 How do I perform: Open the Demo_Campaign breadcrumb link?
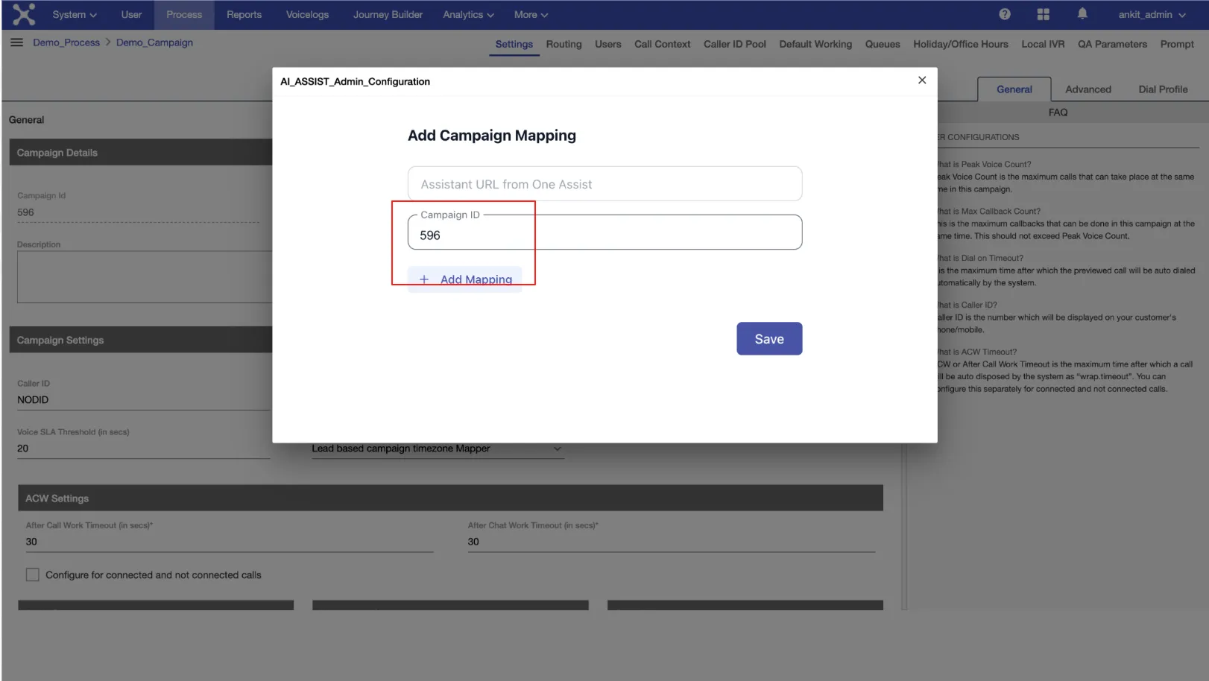coord(154,42)
